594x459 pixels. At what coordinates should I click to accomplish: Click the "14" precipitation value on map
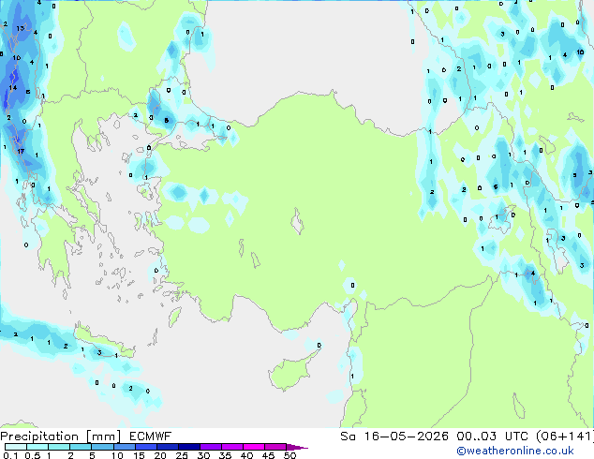[13, 87]
